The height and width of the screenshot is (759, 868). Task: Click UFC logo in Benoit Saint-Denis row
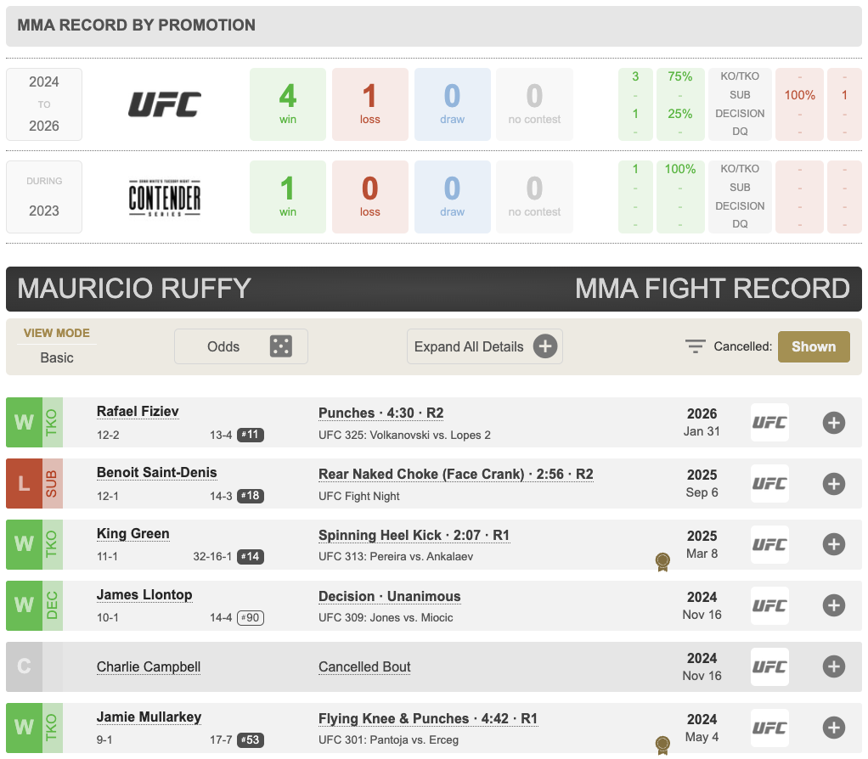(x=769, y=483)
